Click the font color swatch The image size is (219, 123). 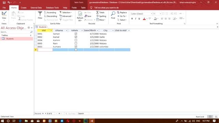coord(144,18)
